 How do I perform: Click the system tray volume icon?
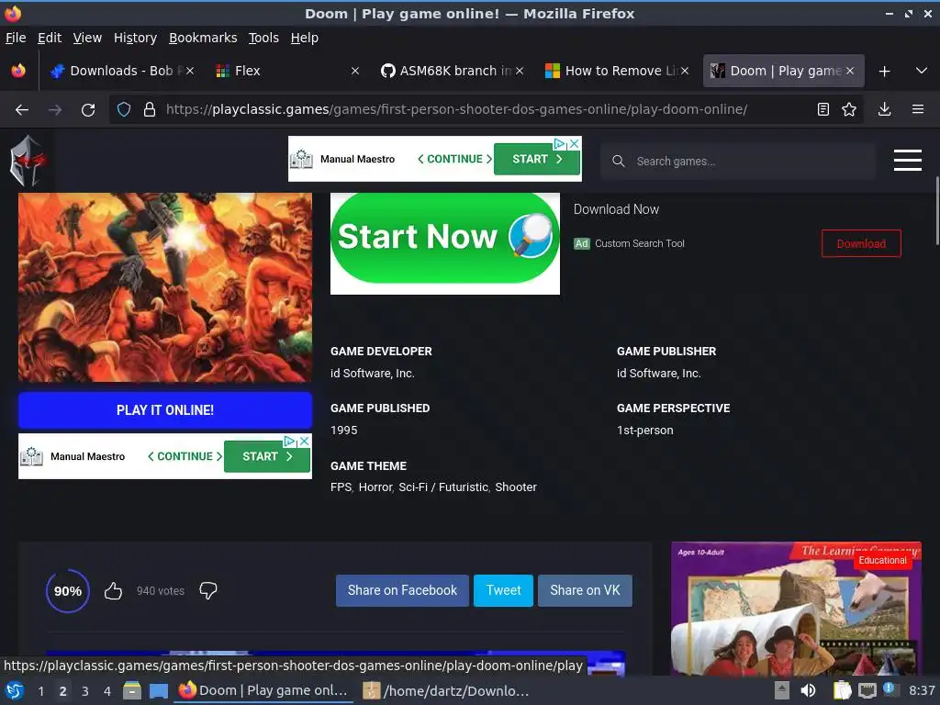808,690
